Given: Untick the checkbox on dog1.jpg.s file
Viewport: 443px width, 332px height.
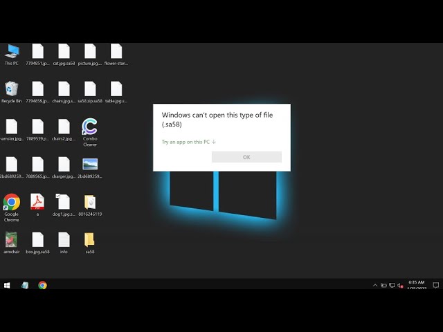Looking at the screenshot, I should click(58, 196).
